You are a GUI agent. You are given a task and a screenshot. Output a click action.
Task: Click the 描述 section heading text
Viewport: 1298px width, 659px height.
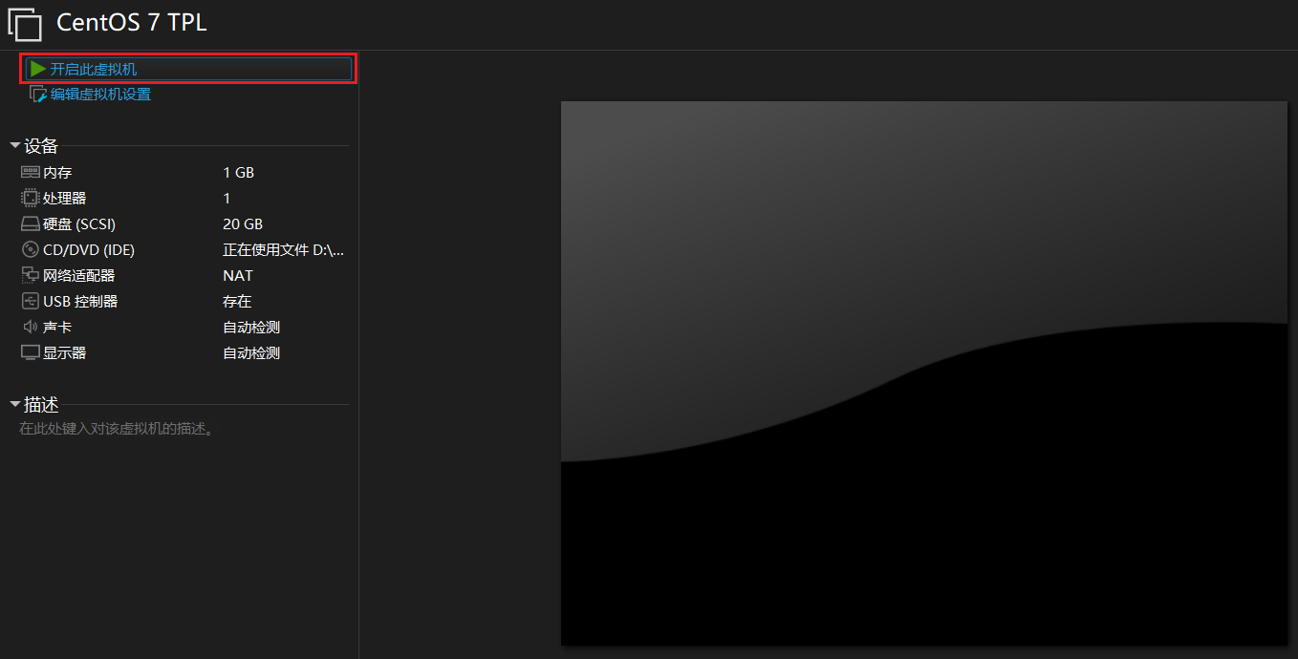[x=41, y=405]
